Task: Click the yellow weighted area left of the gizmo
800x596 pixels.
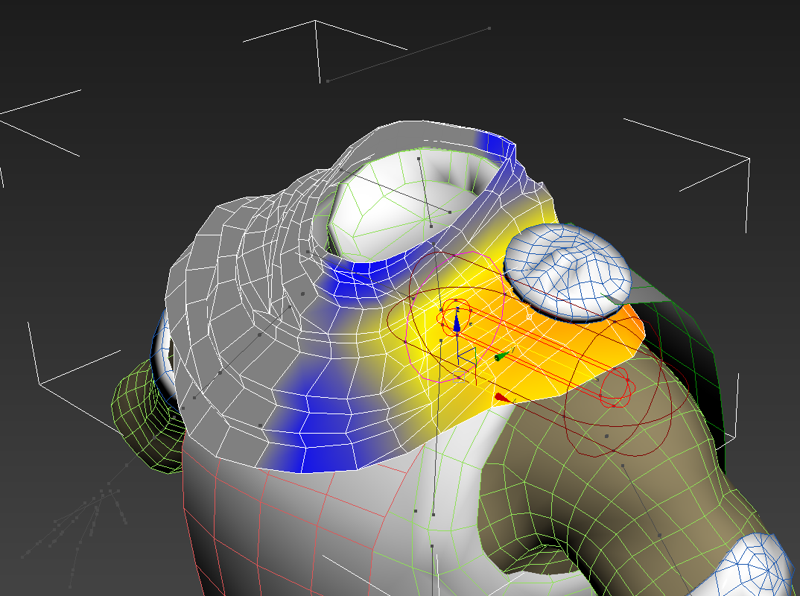Action: click(387, 350)
